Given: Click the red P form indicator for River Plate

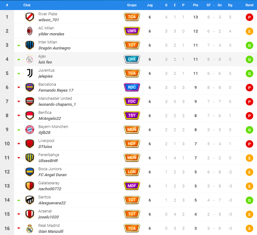Looking at the screenshot, I should coord(249,17).
